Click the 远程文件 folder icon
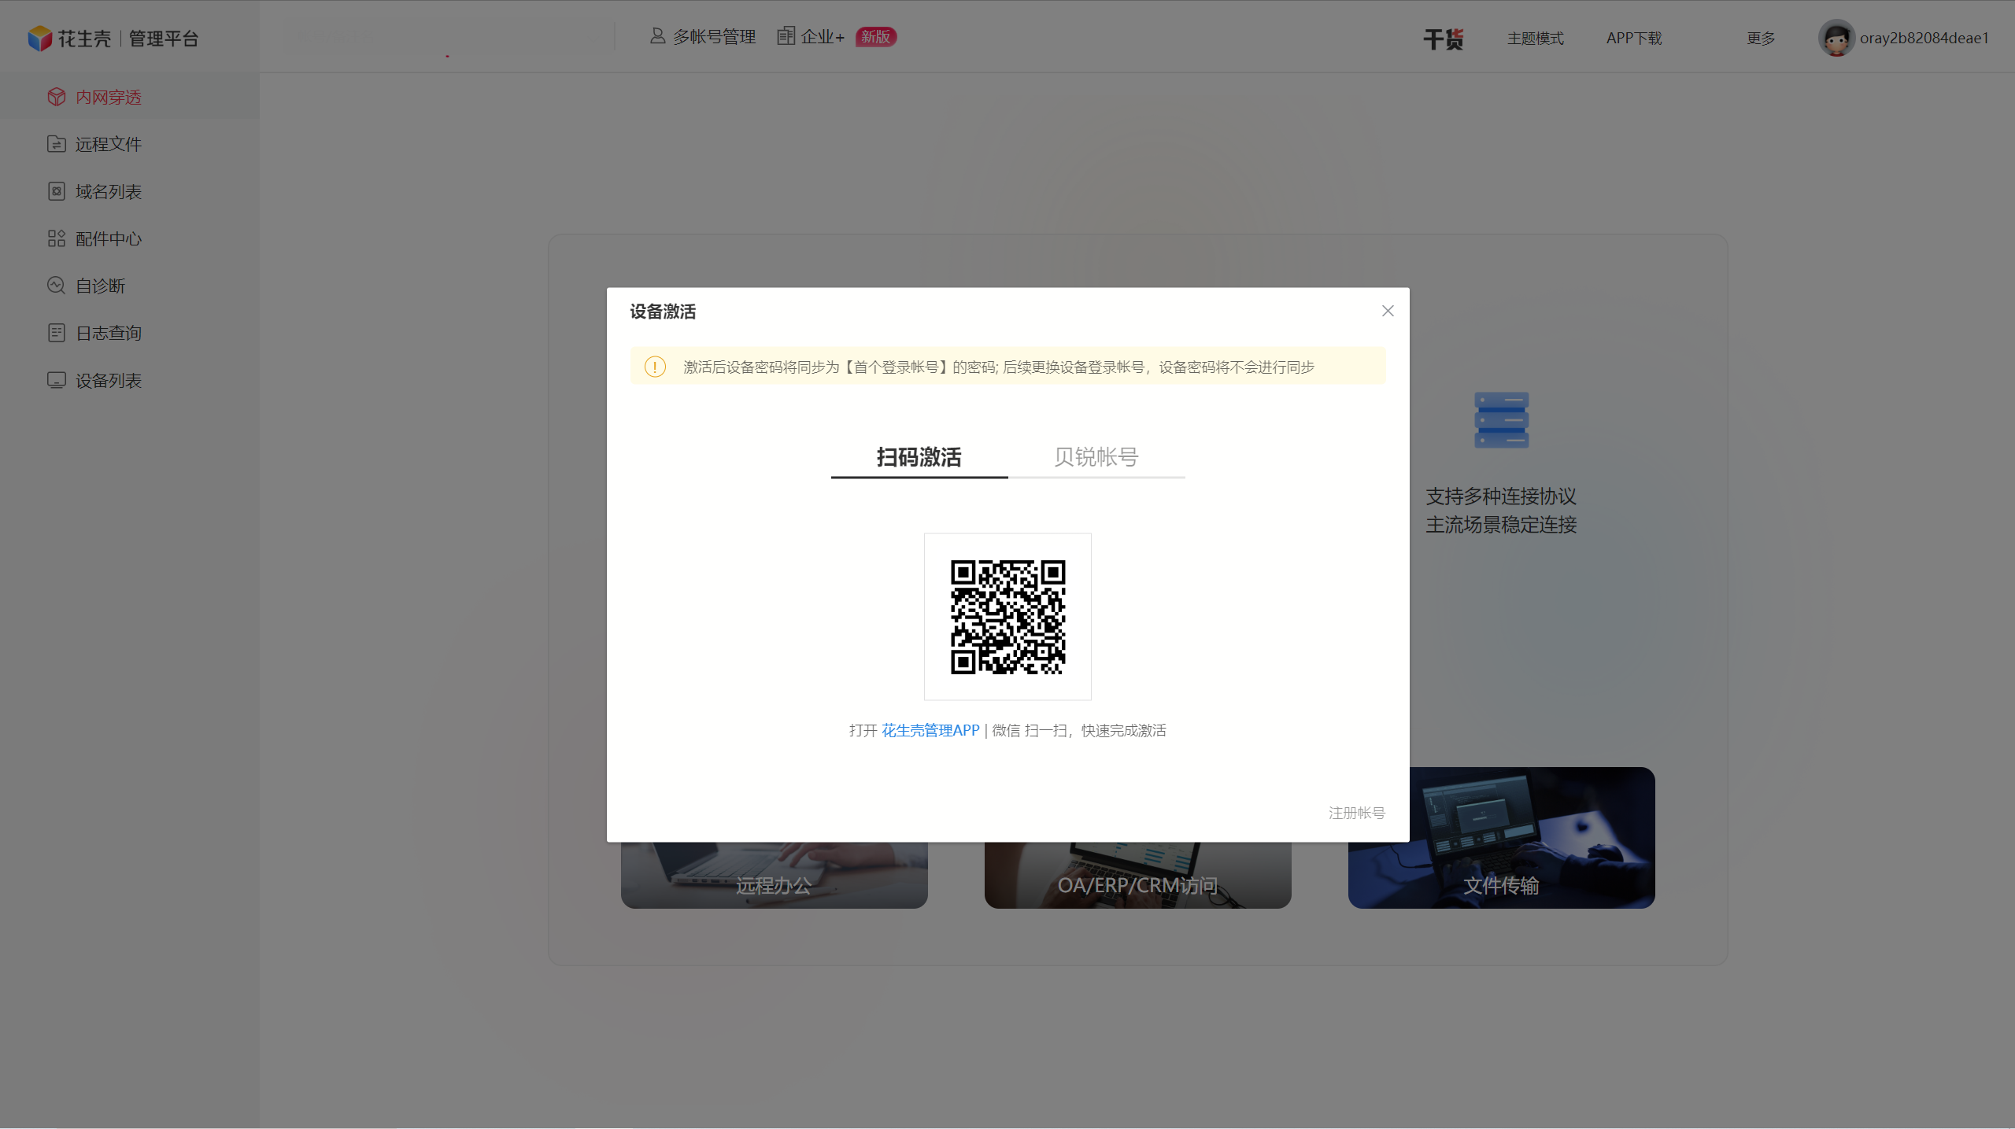 [56, 144]
